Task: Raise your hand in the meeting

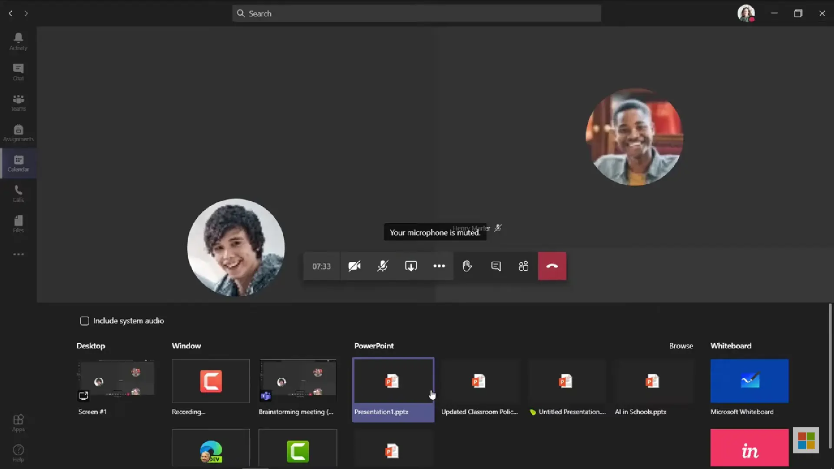Action: point(467,266)
